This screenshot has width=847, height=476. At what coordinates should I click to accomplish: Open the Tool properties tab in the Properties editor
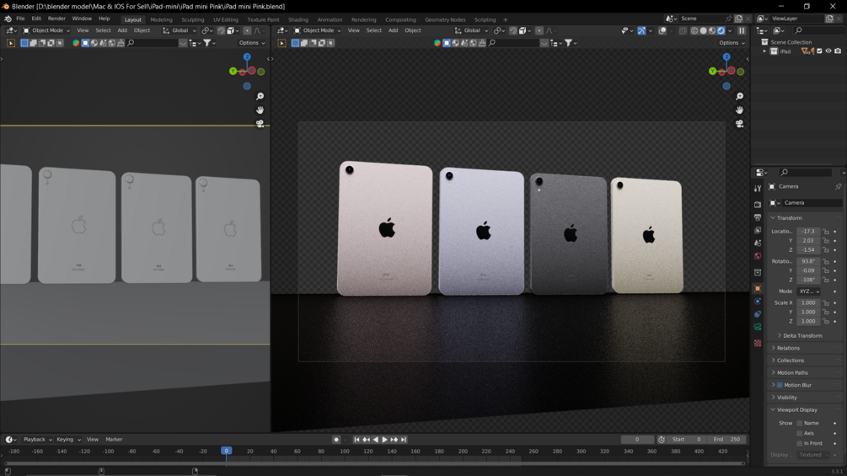pyautogui.click(x=758, y=189)
